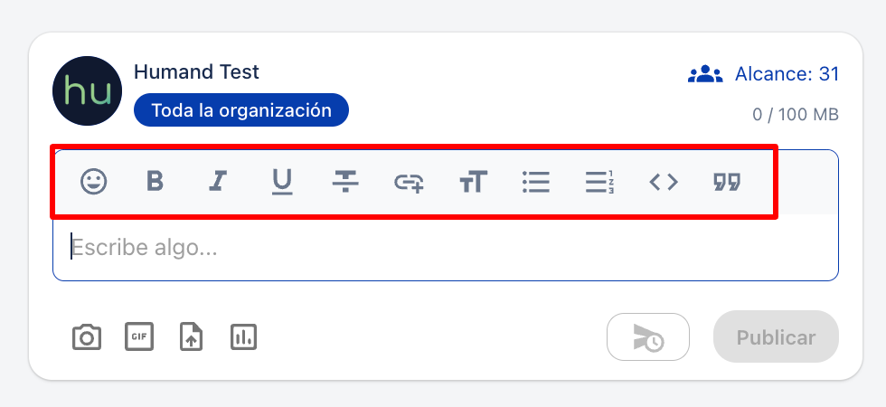
Task: Create a poll with the chart icon
Action: pos(243,336)
